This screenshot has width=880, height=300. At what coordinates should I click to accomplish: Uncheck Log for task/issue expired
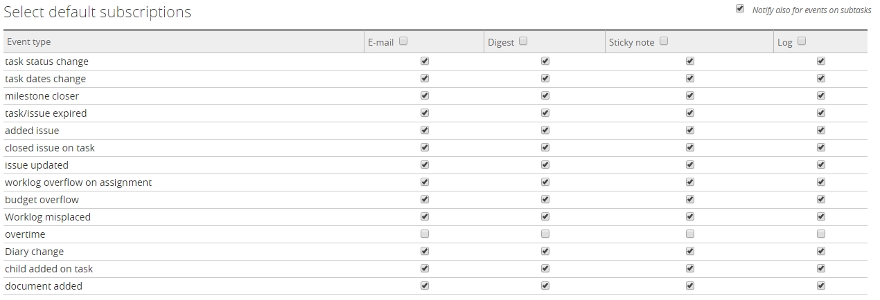pos(821,113)
